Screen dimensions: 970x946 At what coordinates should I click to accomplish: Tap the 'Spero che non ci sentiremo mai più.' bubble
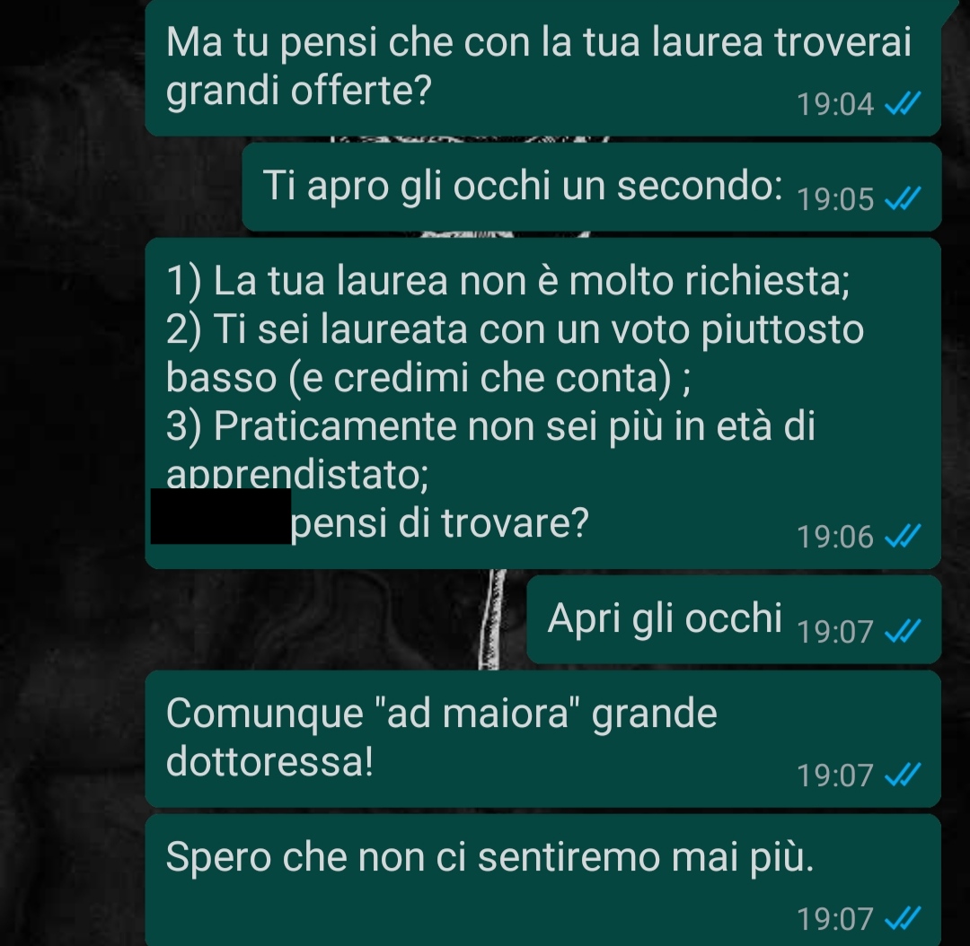click(543, 880)
